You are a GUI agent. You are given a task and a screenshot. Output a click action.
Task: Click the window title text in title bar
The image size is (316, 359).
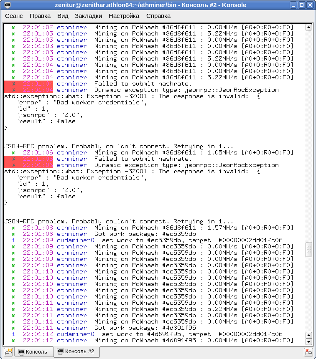[150, 5]
